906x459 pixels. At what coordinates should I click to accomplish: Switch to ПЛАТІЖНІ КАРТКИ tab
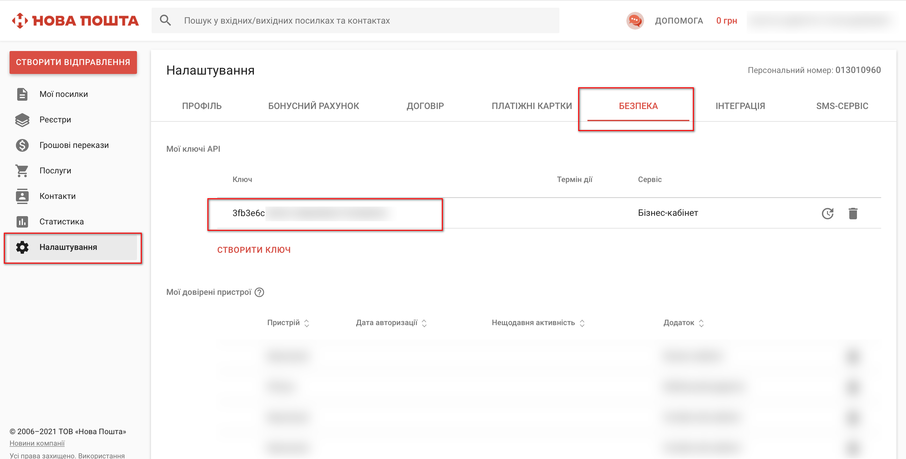532,106
